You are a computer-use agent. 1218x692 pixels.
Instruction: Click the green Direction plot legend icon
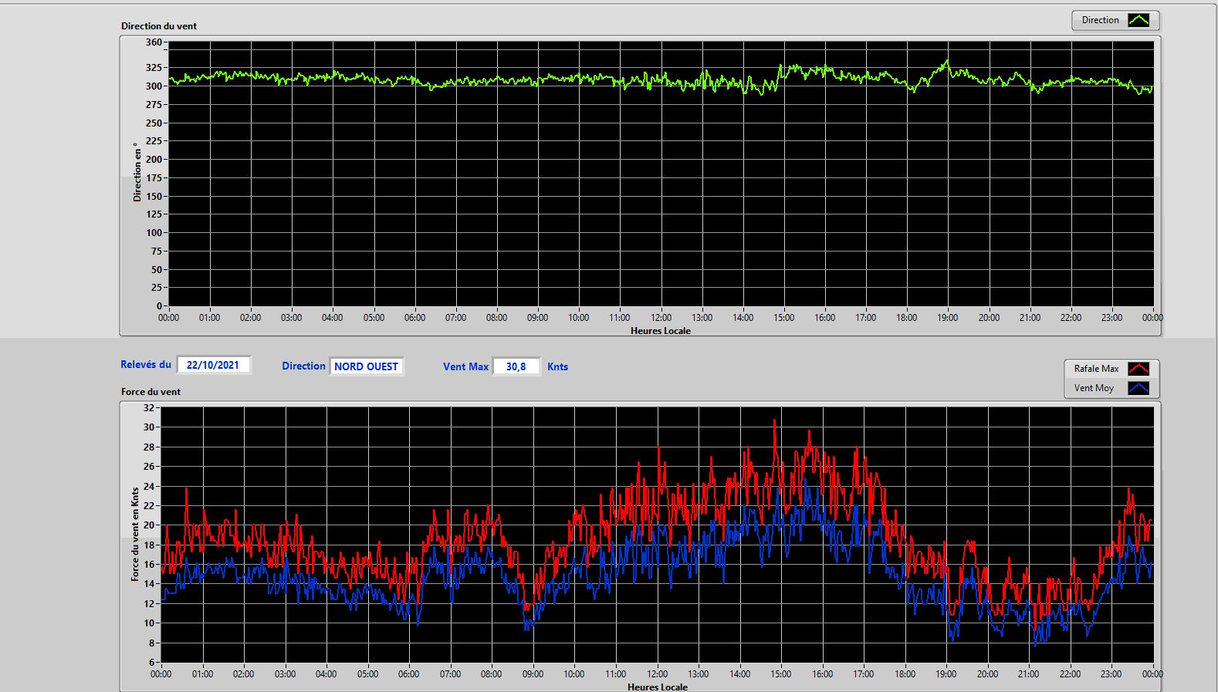(1138, 20)
